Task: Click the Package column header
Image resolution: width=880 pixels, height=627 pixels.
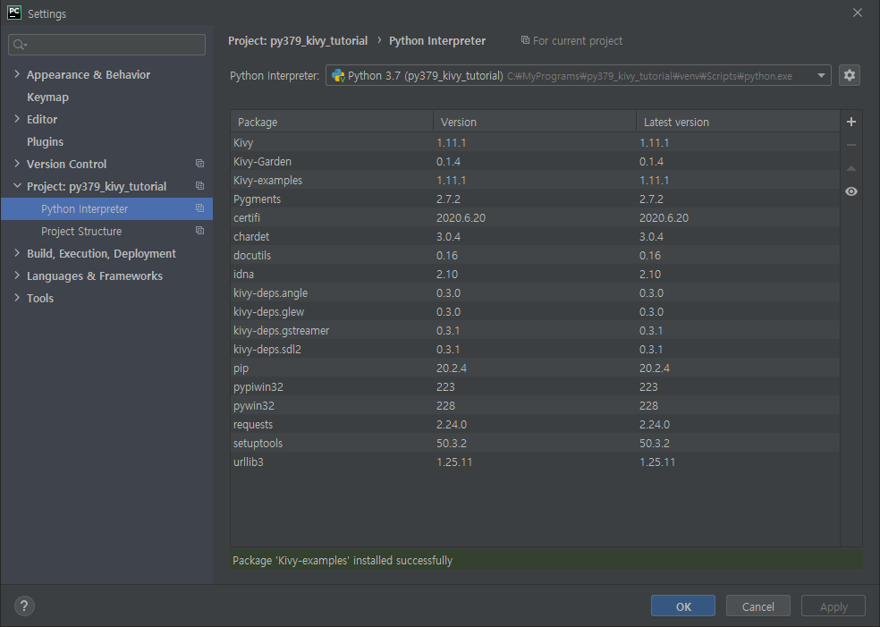Action: 332,122
